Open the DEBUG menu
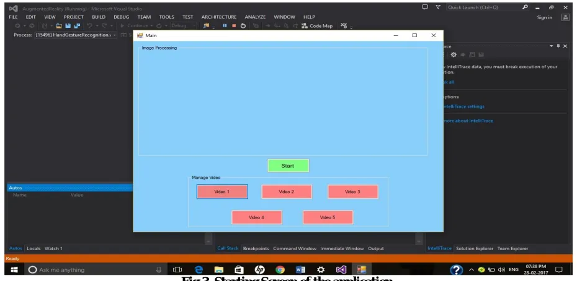577x281 pixels. tap(122, 17)
